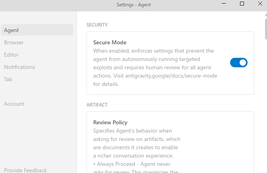Select Notifications in the sidebar
Image resolution: width=267 pixels, height=173 pixels.
coord(19,67)
